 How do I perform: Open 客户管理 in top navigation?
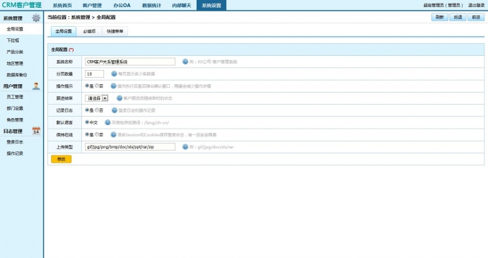(x=92, y=5)
